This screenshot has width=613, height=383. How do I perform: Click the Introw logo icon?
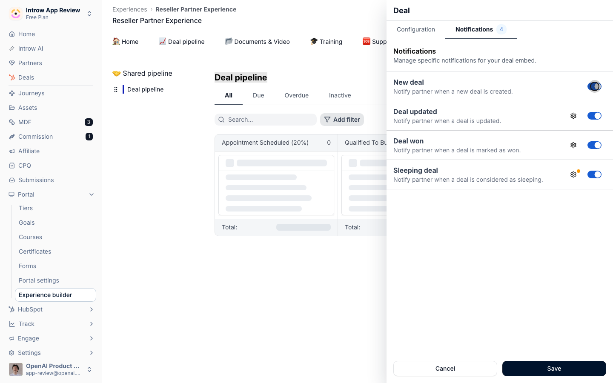[16, 14]
